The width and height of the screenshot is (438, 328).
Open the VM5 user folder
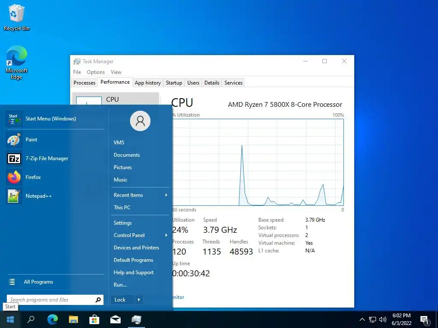click(119, 143)
